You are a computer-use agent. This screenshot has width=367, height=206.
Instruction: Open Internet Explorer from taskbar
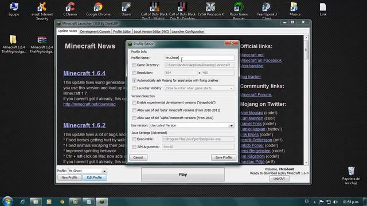coord(22,201)
